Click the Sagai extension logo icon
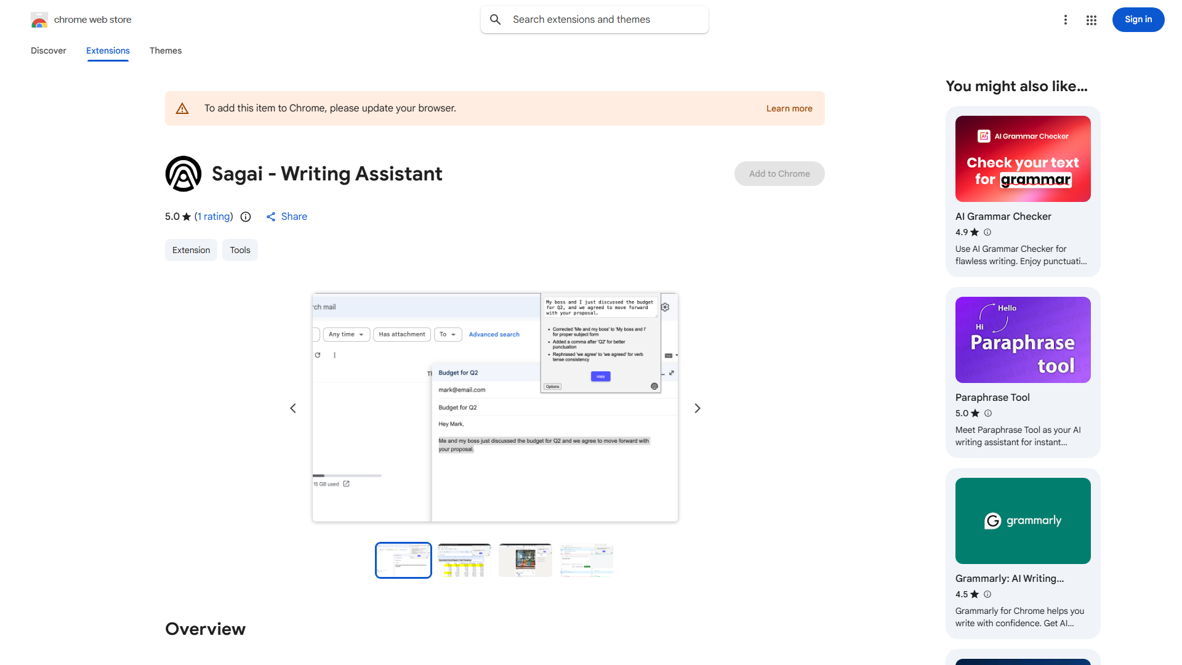1182x665 pixels. tap(183, 174)
